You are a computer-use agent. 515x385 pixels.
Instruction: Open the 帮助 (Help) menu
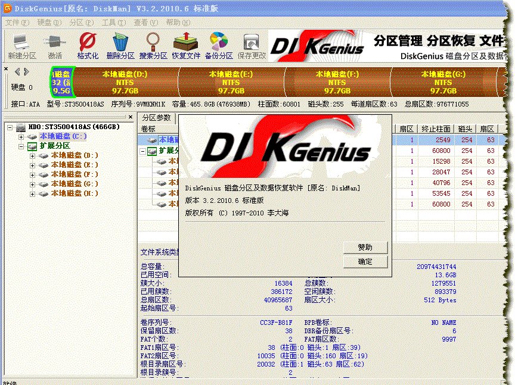(x=178, y=22)
